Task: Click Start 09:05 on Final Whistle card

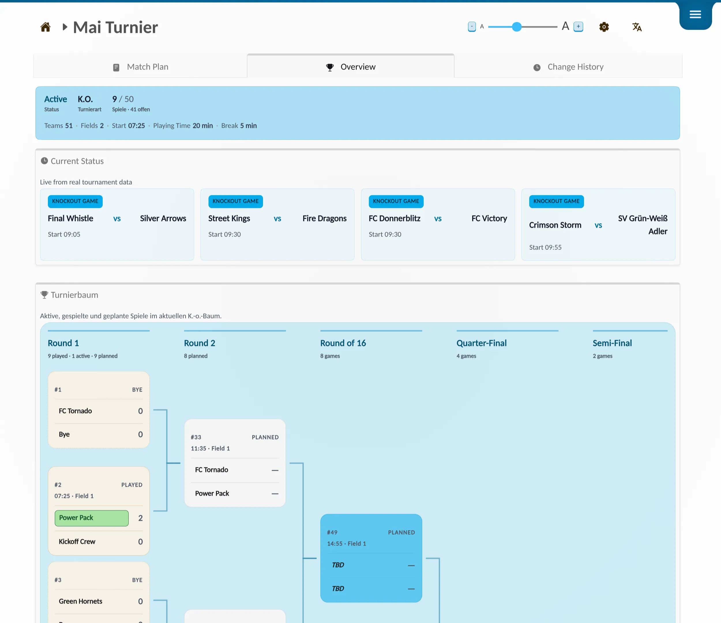Action: (x=64, y=234)
